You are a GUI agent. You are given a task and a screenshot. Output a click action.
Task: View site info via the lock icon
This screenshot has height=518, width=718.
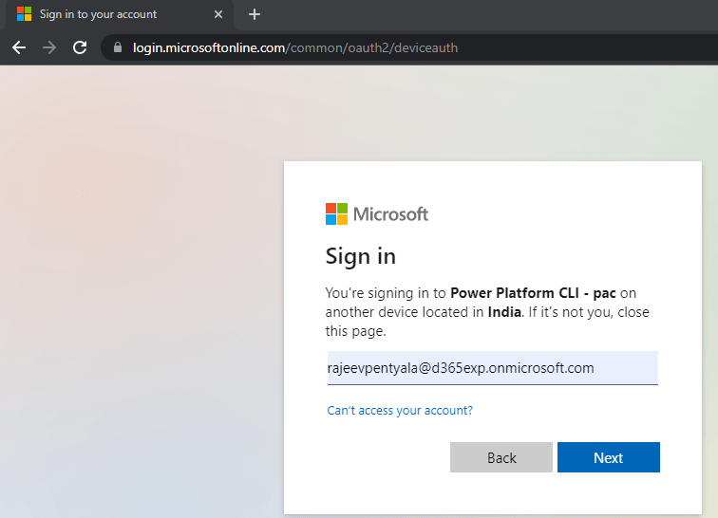(x=118, y=47)
